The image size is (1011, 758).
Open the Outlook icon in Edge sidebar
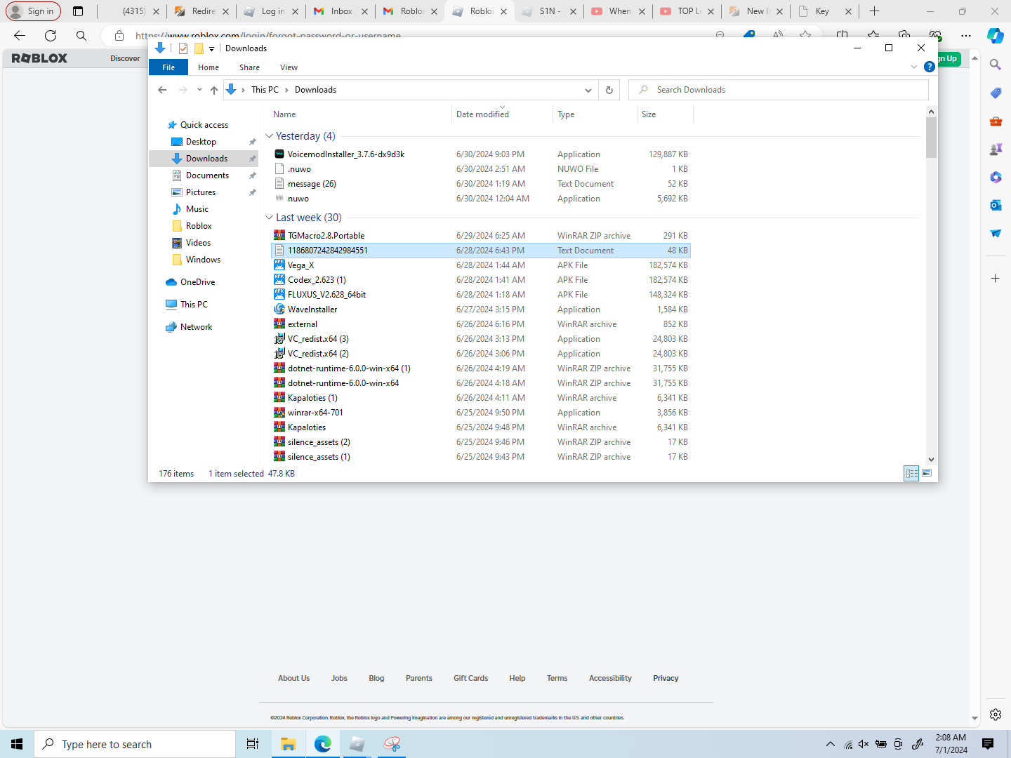(x=996, y=205)
